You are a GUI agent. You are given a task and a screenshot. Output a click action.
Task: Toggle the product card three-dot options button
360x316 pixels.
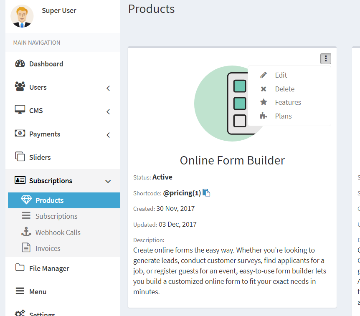pos(326,58)
